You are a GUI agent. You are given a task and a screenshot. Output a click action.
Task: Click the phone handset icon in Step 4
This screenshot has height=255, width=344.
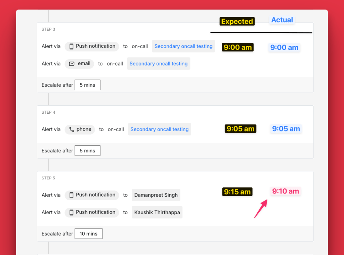[72, 129]
